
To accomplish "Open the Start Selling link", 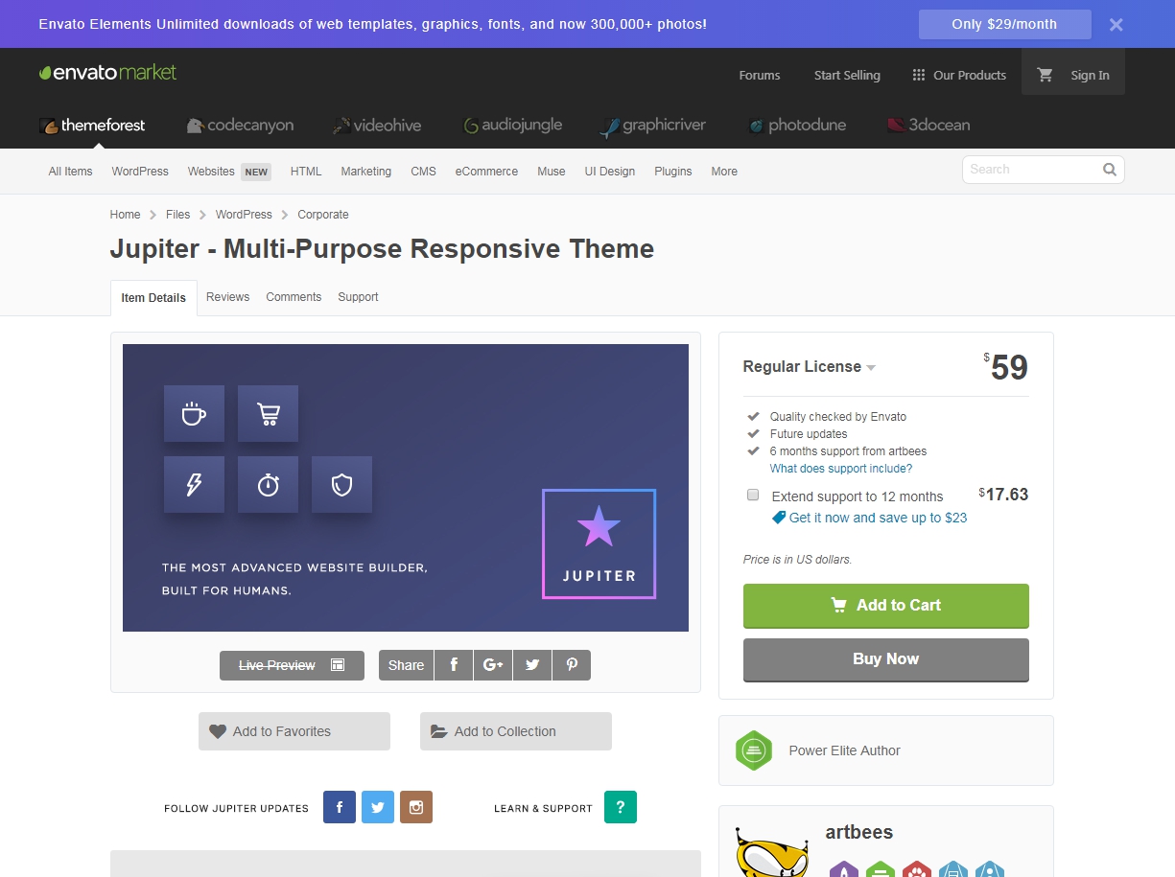I will [847, 76].
